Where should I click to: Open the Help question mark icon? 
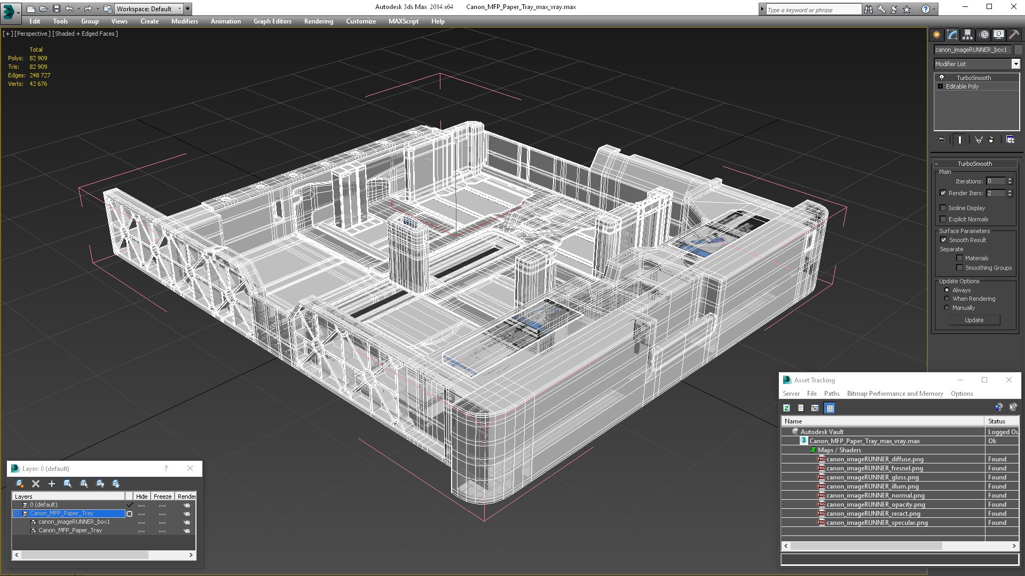tap(926, 9)
